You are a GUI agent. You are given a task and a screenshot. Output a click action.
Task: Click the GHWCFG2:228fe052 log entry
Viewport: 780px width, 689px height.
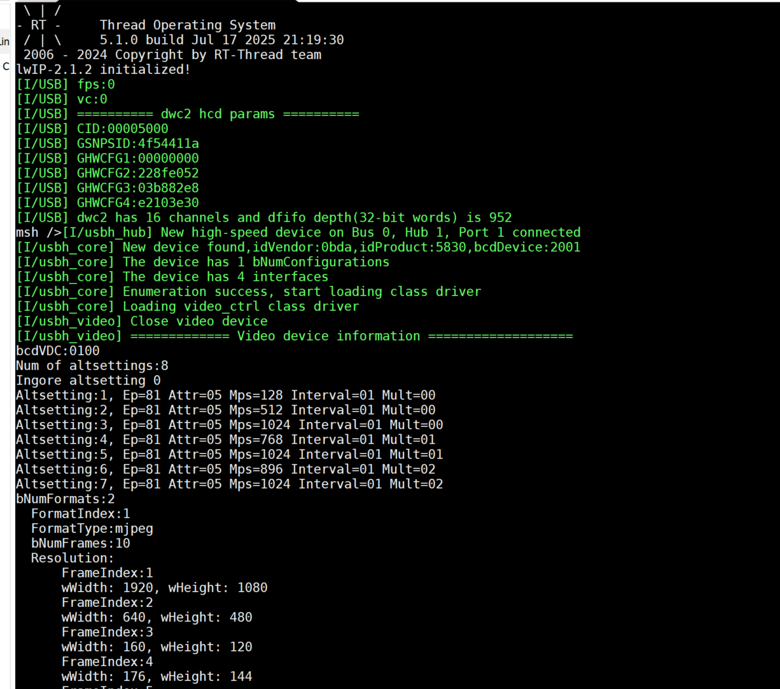pyautogui.click(x=107, y=173)
